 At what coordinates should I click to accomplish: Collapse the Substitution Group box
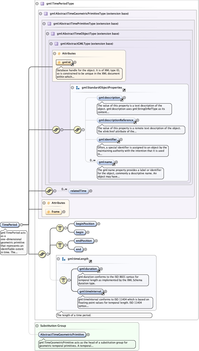[x=37, y=326]
